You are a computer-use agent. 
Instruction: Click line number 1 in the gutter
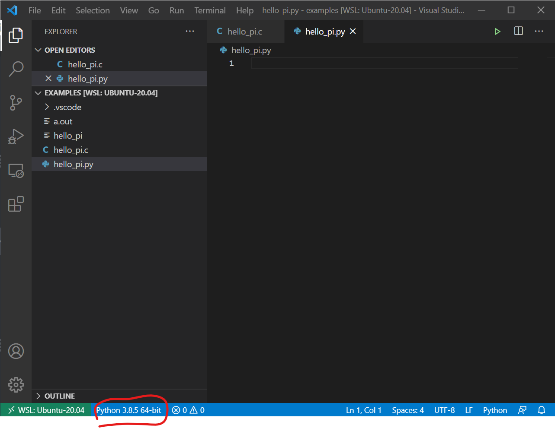[231, 63]
